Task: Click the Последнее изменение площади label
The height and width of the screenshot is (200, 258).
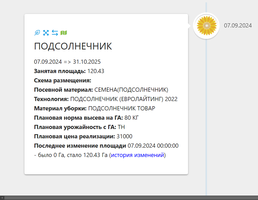Action: 80,146
